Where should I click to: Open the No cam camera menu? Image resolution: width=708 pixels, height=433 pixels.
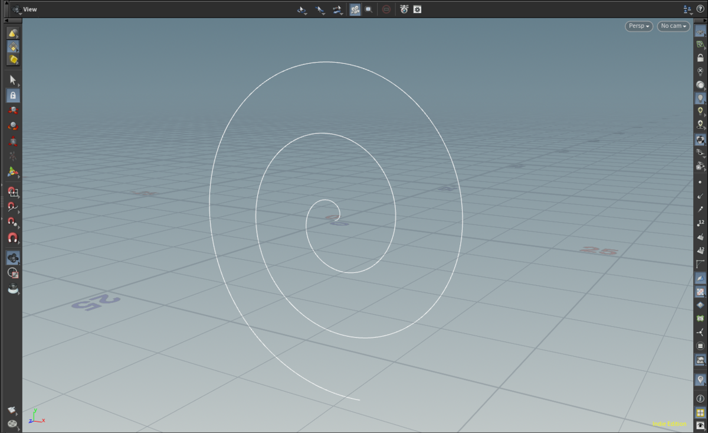coord(674,26)
